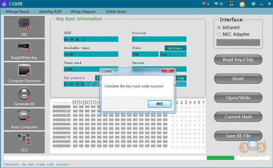Open the Wiring Diagram menu
The width and height of the screenshot is (273, 168).
click(83, 11)
